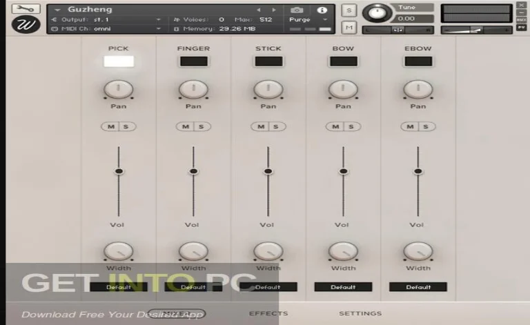Turn the EBOW Width knob
Screen dimensions: 530x325
(418, 251)
